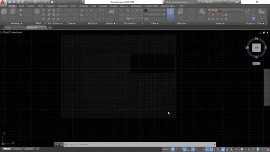Open the Surface ribbon tab
270x152 pixels.
click(x=31, y=6)
